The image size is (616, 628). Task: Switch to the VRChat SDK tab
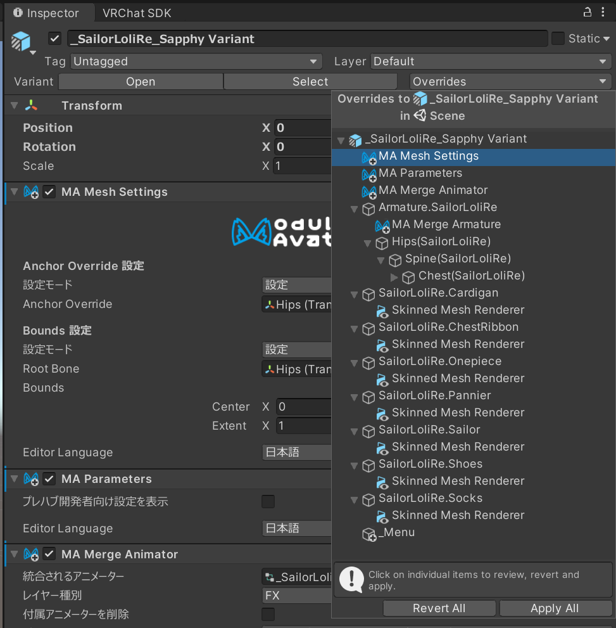click(x=137, y=13)
